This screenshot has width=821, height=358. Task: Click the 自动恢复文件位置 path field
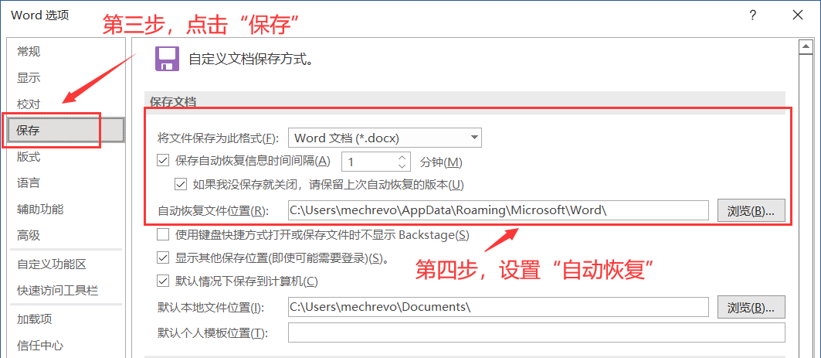(498, 210)
